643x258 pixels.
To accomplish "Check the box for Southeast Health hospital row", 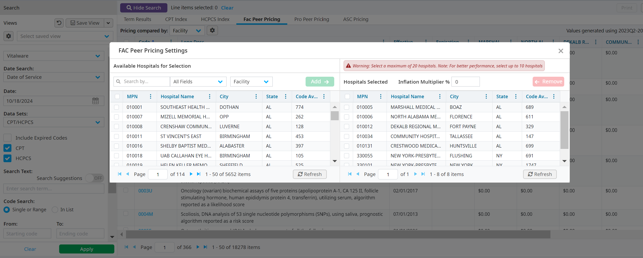I will pyautogui.click(x=116, y=107).
